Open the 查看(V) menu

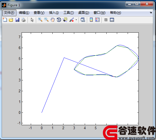[x=39, y=13]
